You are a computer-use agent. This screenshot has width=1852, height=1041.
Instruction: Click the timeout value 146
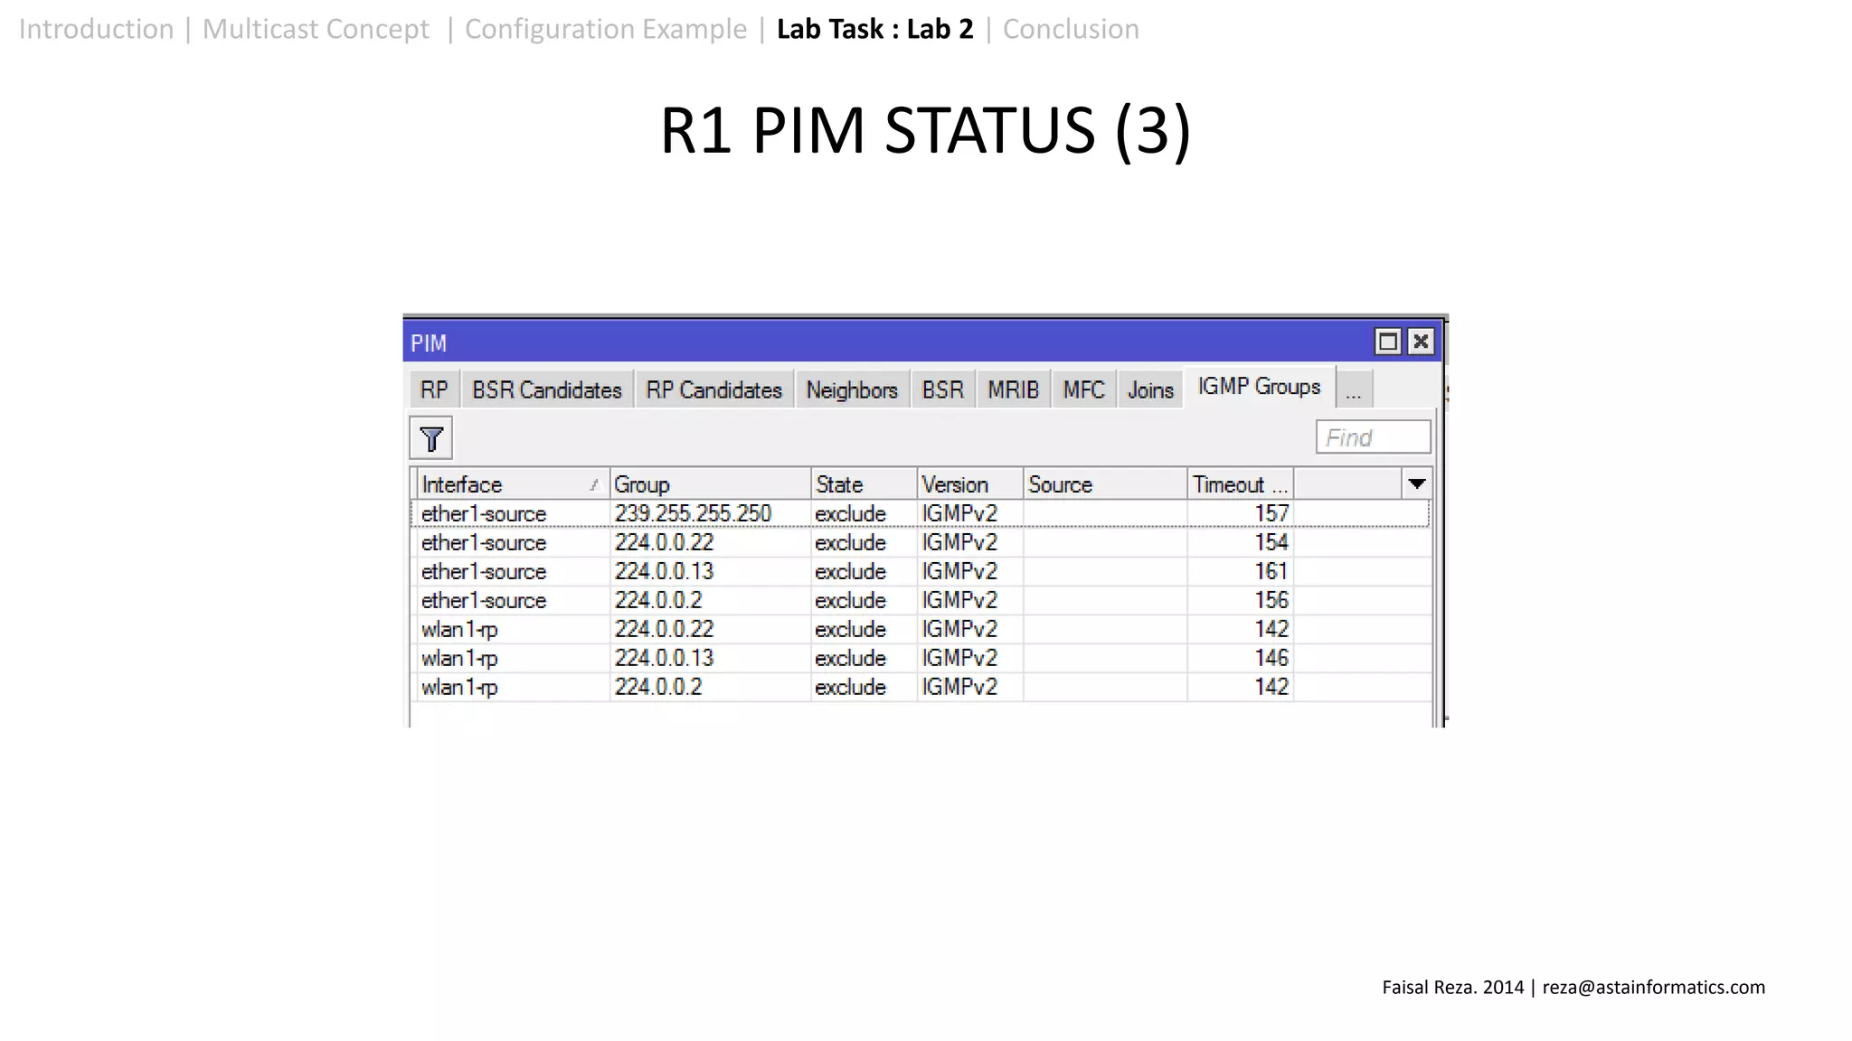pos(1271,658)
